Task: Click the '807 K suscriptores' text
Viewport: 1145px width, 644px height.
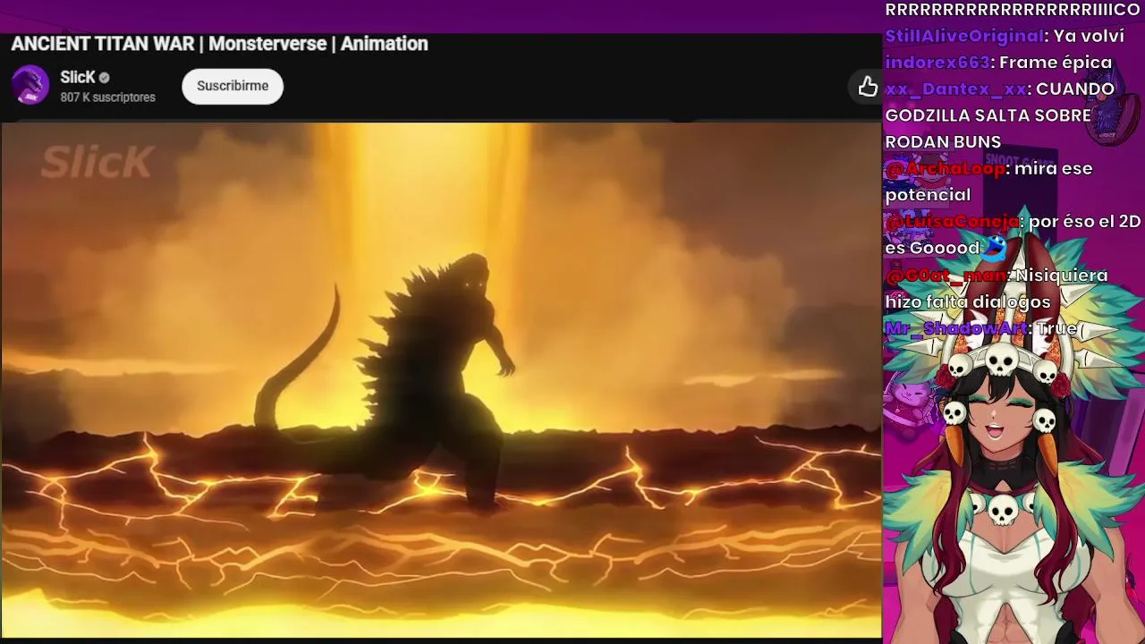Action: 107,97
